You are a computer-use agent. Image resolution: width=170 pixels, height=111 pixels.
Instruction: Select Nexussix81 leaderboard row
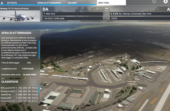tap(19, 98)
